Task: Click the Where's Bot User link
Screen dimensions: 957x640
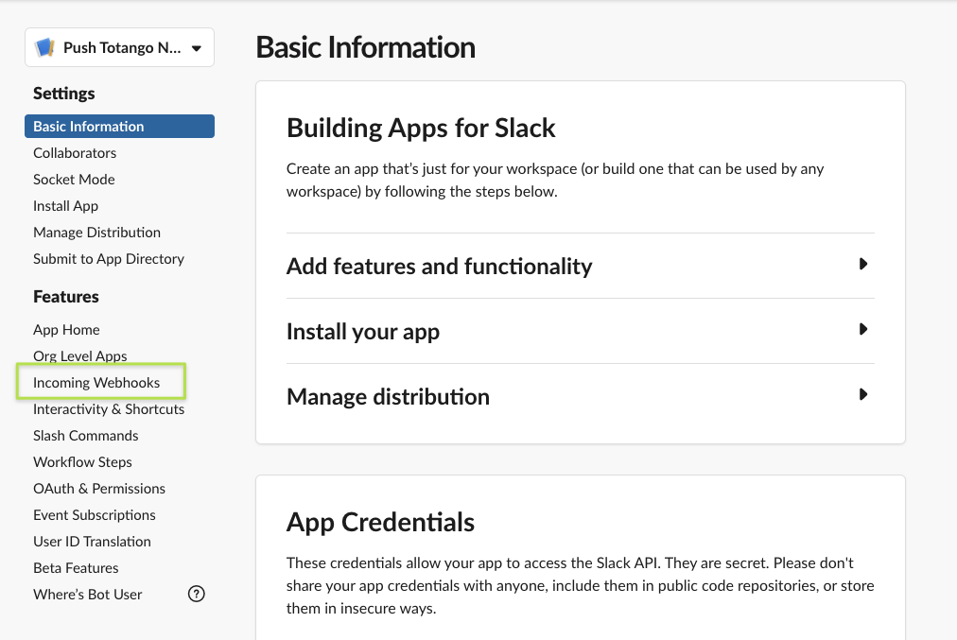Action: [87, 595]
